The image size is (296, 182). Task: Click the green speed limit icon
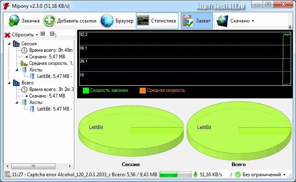click(238, 175)
